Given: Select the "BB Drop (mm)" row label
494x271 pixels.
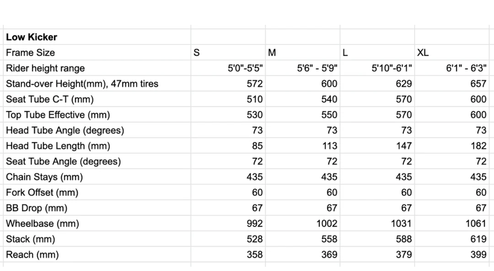Looking at the screenshot, I should [x=37, y=208].
